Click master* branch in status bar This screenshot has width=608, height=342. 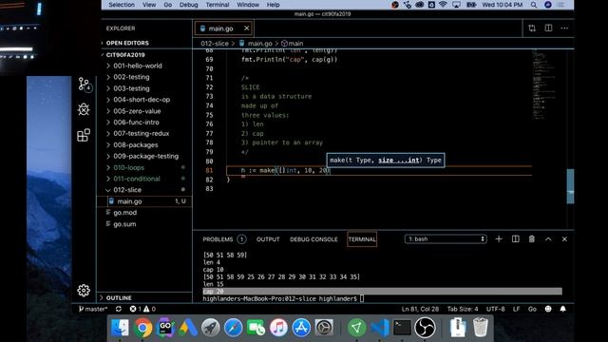click(93, 309)
